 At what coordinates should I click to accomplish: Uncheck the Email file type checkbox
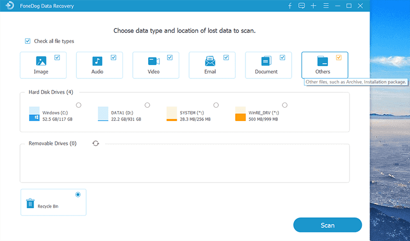[x=226, y=57]
